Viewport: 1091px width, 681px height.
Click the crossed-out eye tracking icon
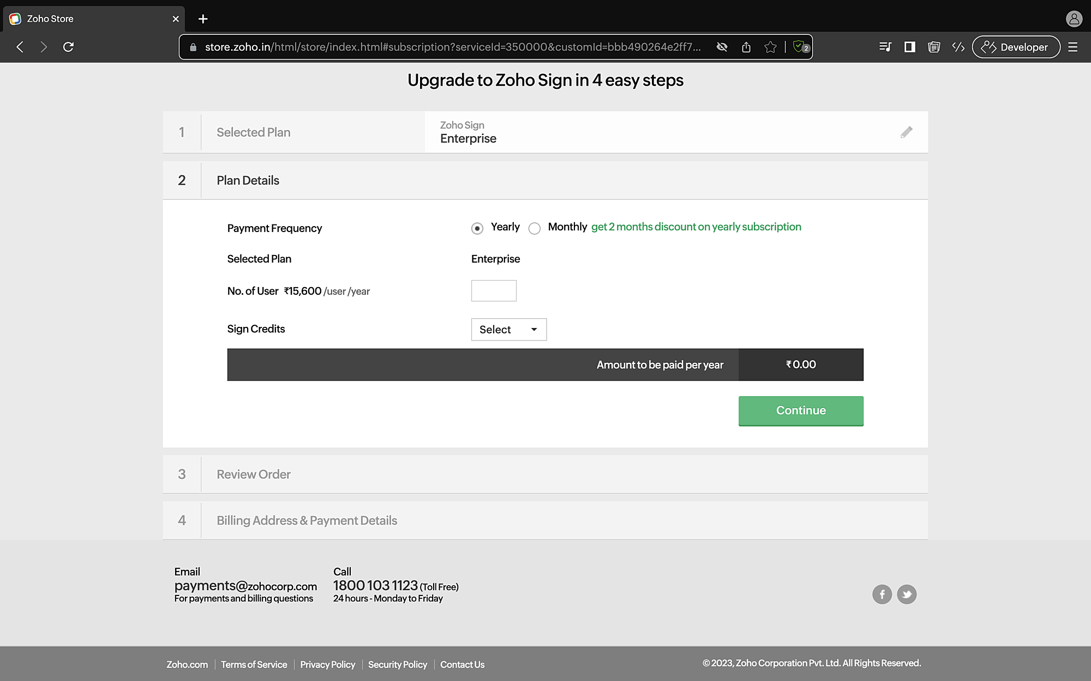click(x=722, y=47)
